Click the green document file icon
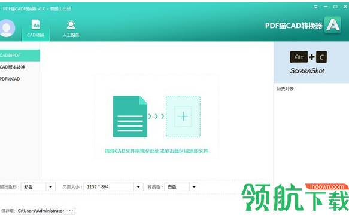Screen dimensions: 349x215 pyautogui.click(x=130, y=116)
